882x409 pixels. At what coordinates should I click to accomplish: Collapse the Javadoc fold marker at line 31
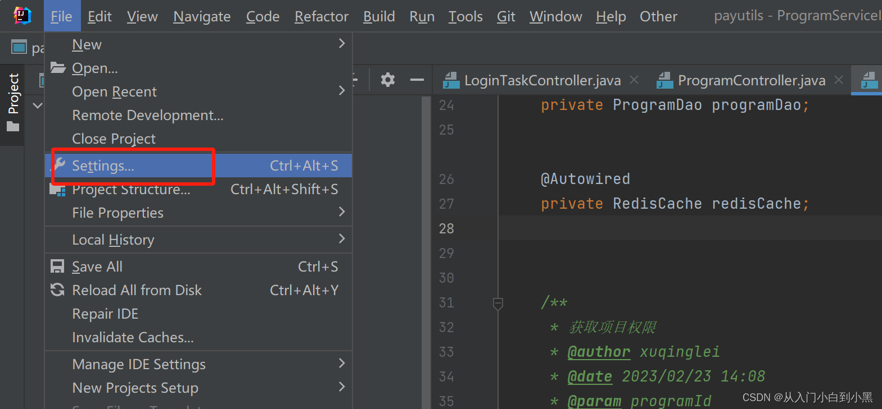point(498,304)
